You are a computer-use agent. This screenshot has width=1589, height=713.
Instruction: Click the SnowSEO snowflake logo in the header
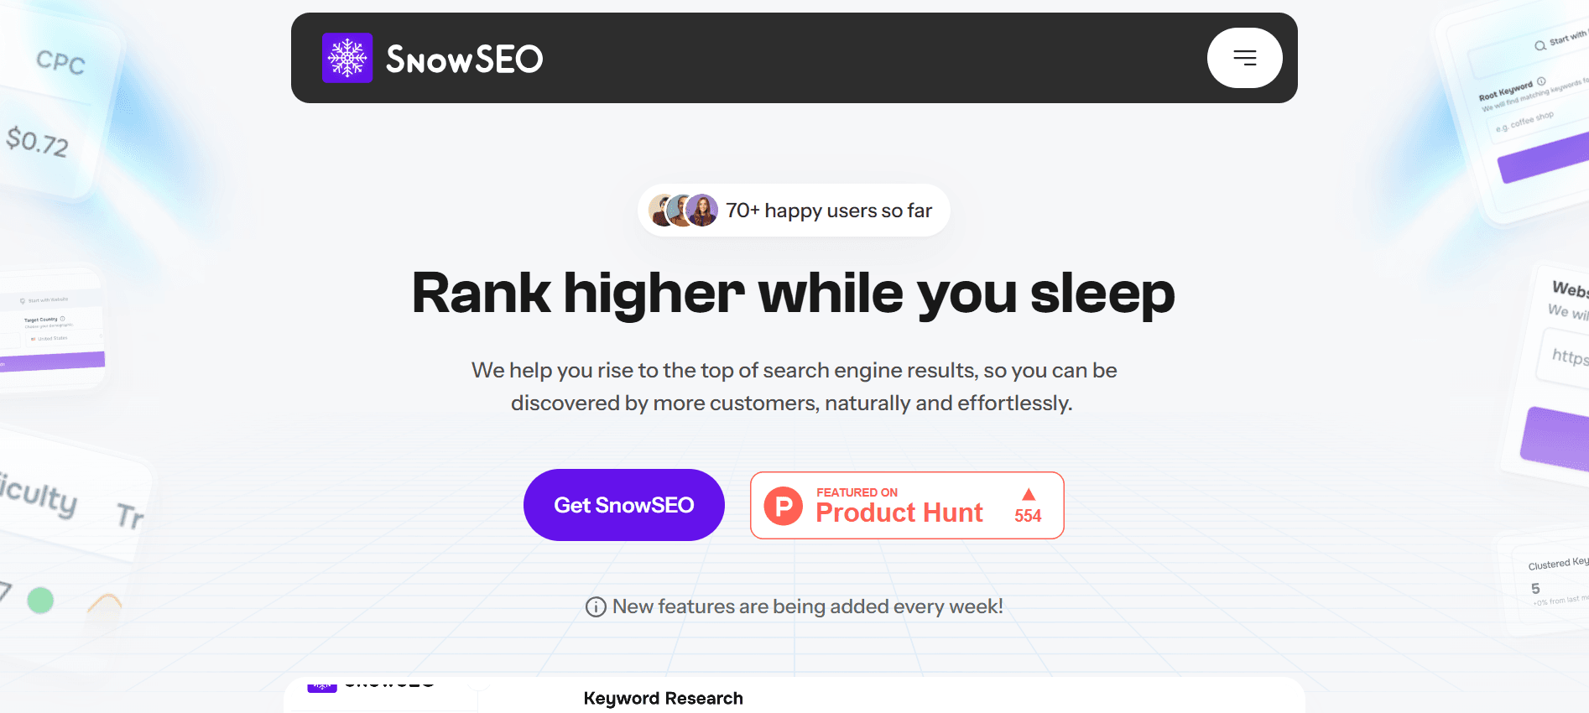tap(346, 58)
